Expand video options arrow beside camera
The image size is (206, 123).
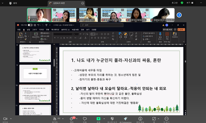(x=11, y=119)
